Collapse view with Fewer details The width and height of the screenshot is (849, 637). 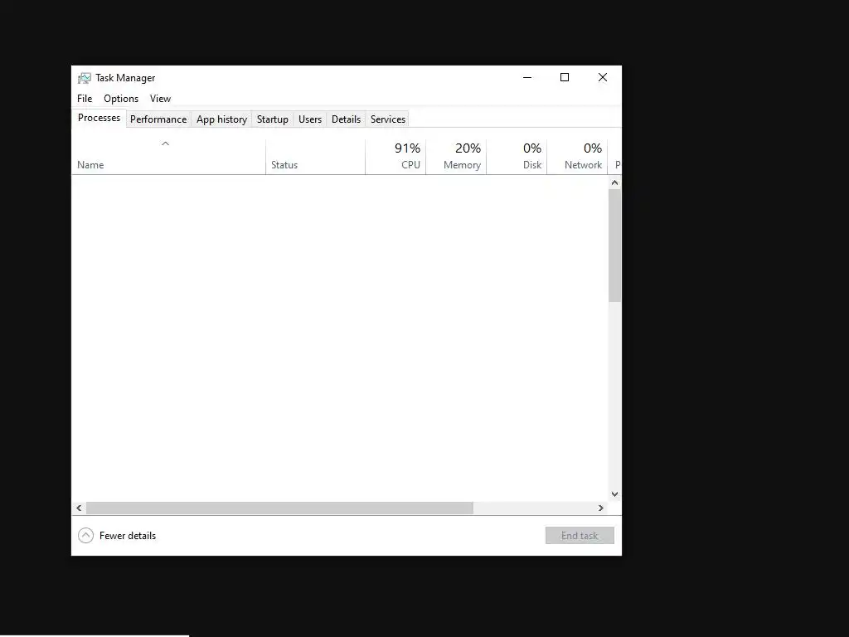coord(117,536)
